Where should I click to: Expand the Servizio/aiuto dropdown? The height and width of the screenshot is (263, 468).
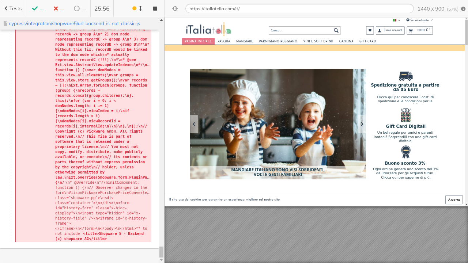click(419, 20)
